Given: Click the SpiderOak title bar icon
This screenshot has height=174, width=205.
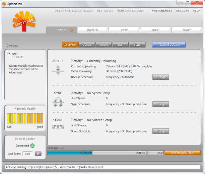Looking at the screenshot, I should [x=4, y=4].
